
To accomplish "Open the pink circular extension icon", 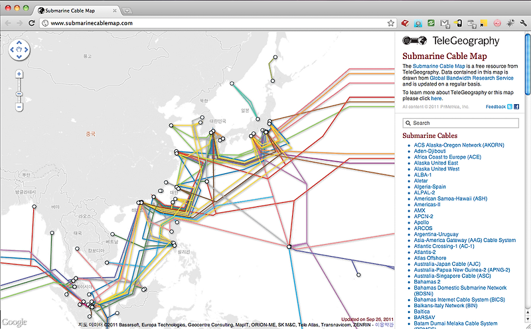I will tap(497, 23).
